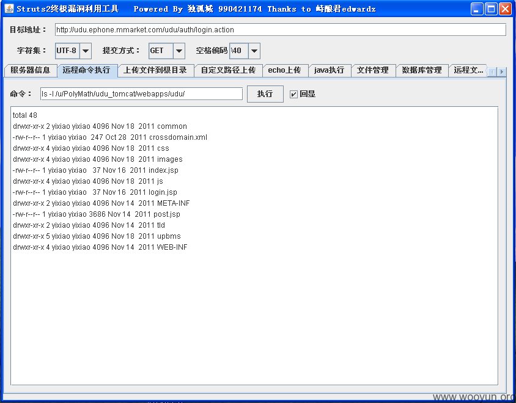The image size is (516, 403).
Task: Click the 'WEB-INF' listing line
Action: [100, 247]
